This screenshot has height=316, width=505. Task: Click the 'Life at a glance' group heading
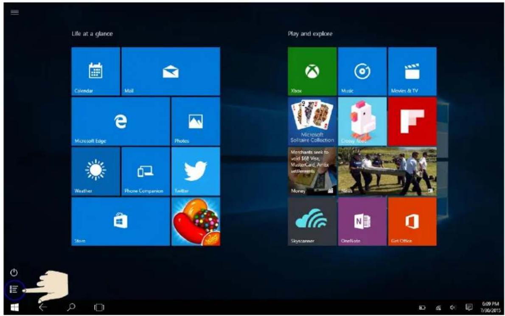click(92, 34)
